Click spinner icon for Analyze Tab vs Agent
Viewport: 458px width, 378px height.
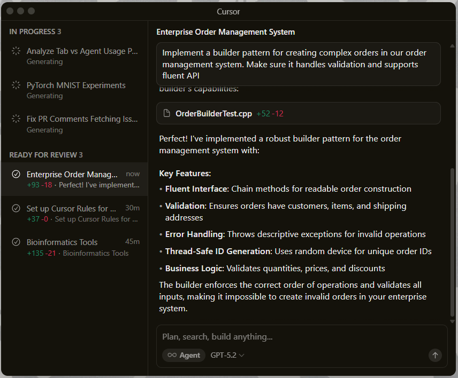pos(16,51)
